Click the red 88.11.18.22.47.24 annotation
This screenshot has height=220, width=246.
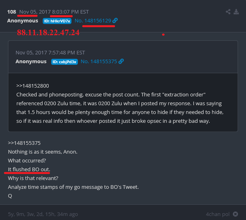click(x=48, y=33)
